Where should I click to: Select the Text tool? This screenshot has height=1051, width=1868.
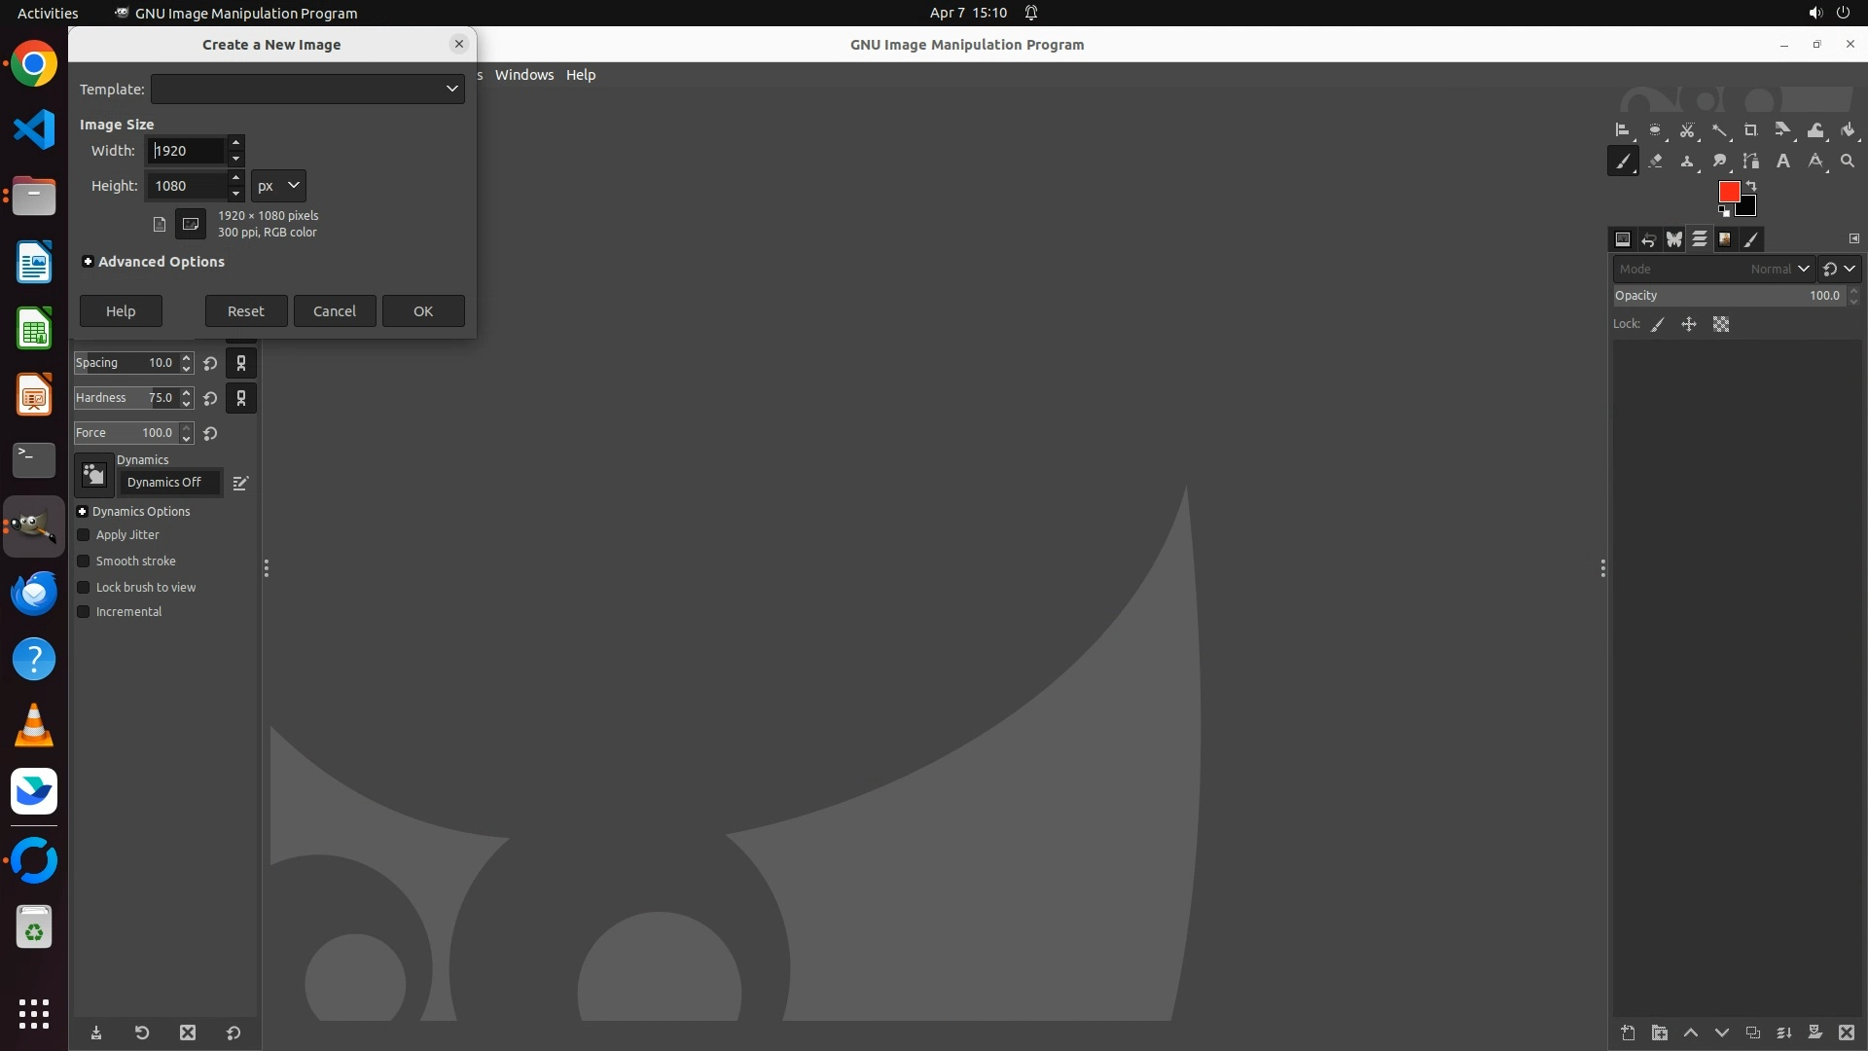click(1783, 162)
